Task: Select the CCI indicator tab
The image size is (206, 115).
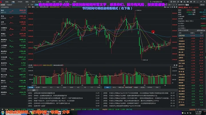Action: point(92,87)
